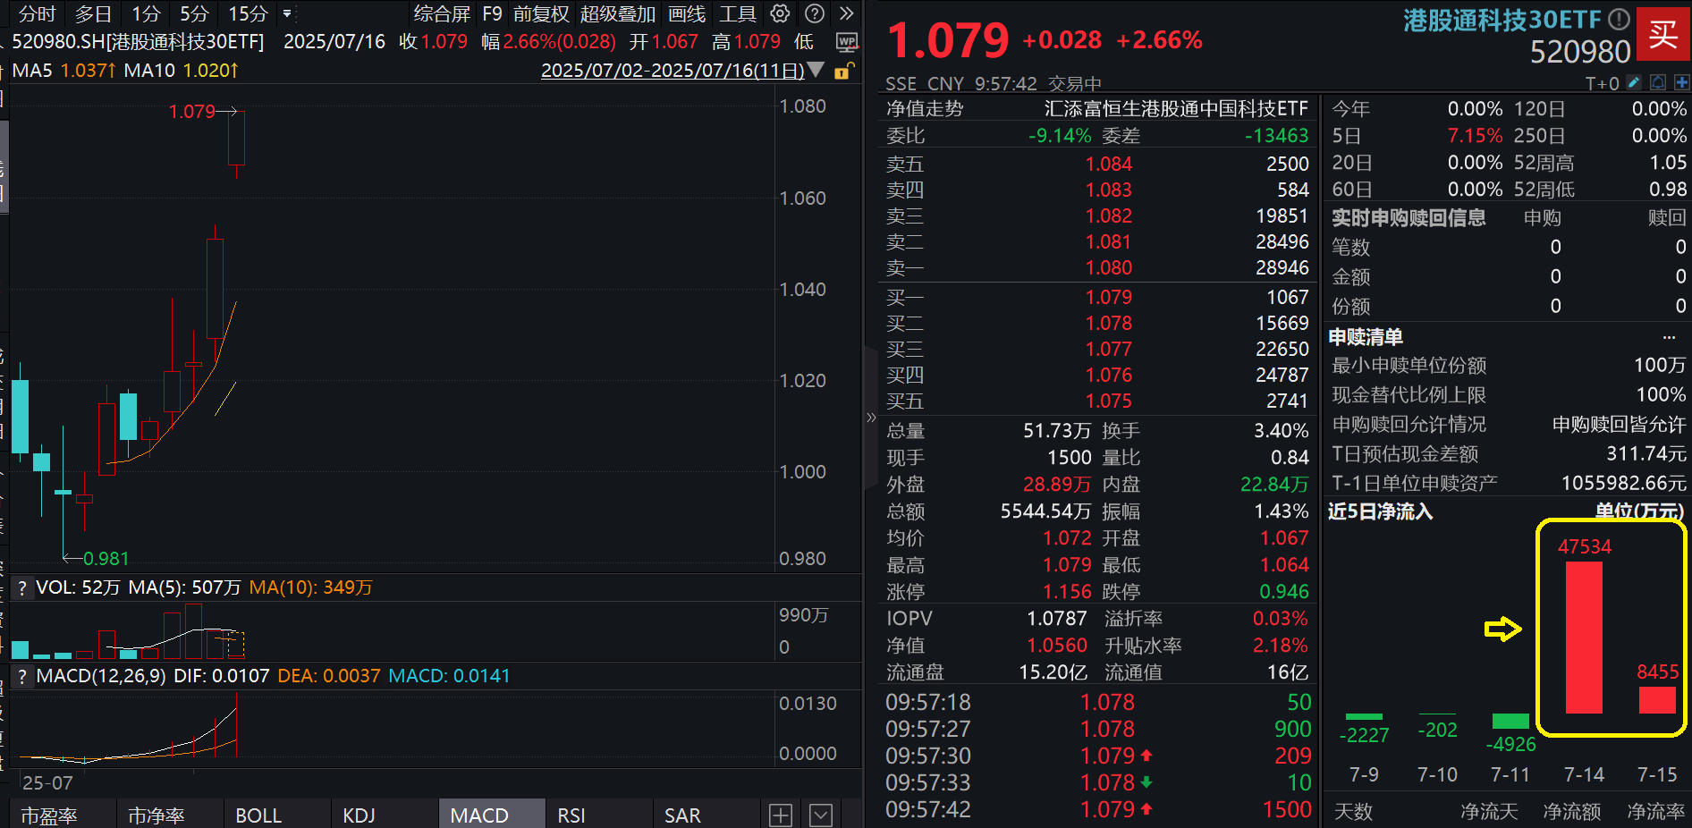1692x828 pixels.
Task: Open the bell price-alert icon
Action: pos(1659,82)
